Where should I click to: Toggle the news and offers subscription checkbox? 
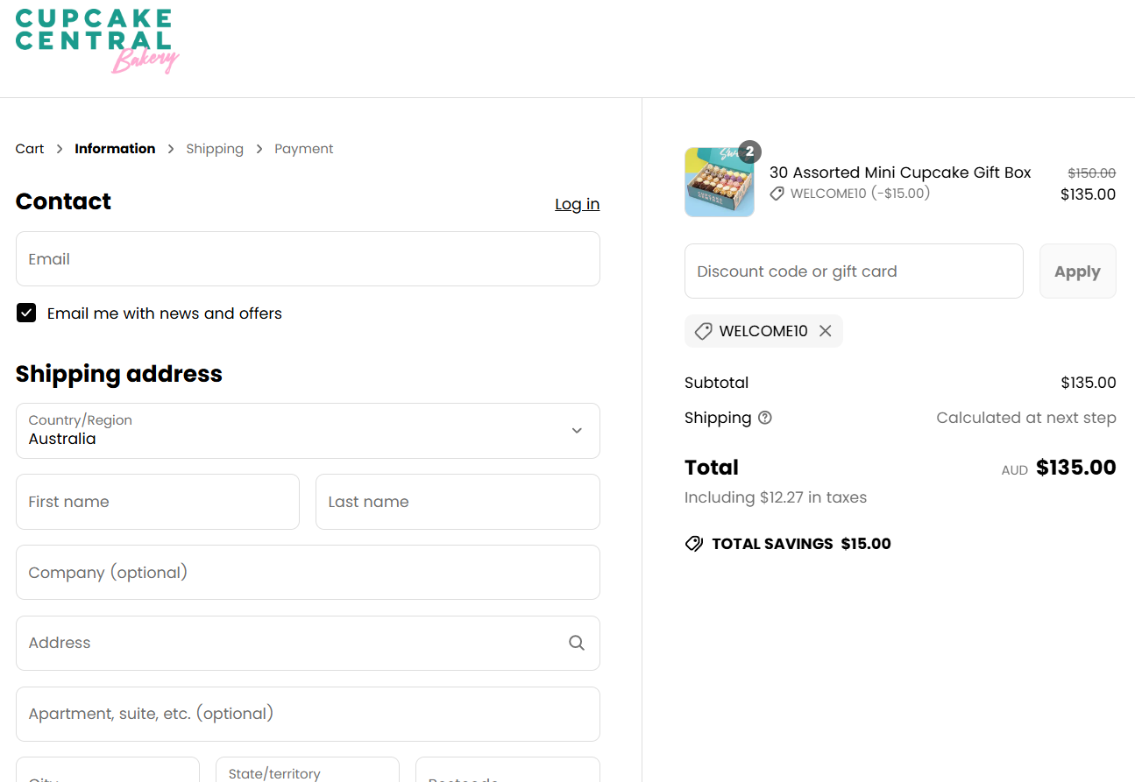(25, 313)
